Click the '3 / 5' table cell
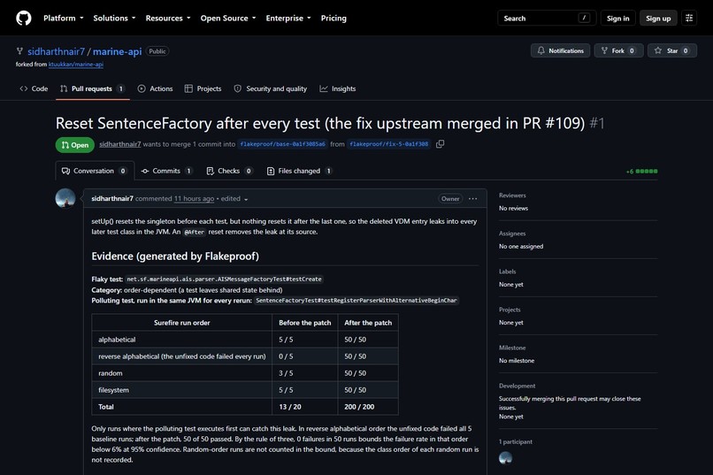The height and width of the screenshot is (475, 713). coord(305,373)
